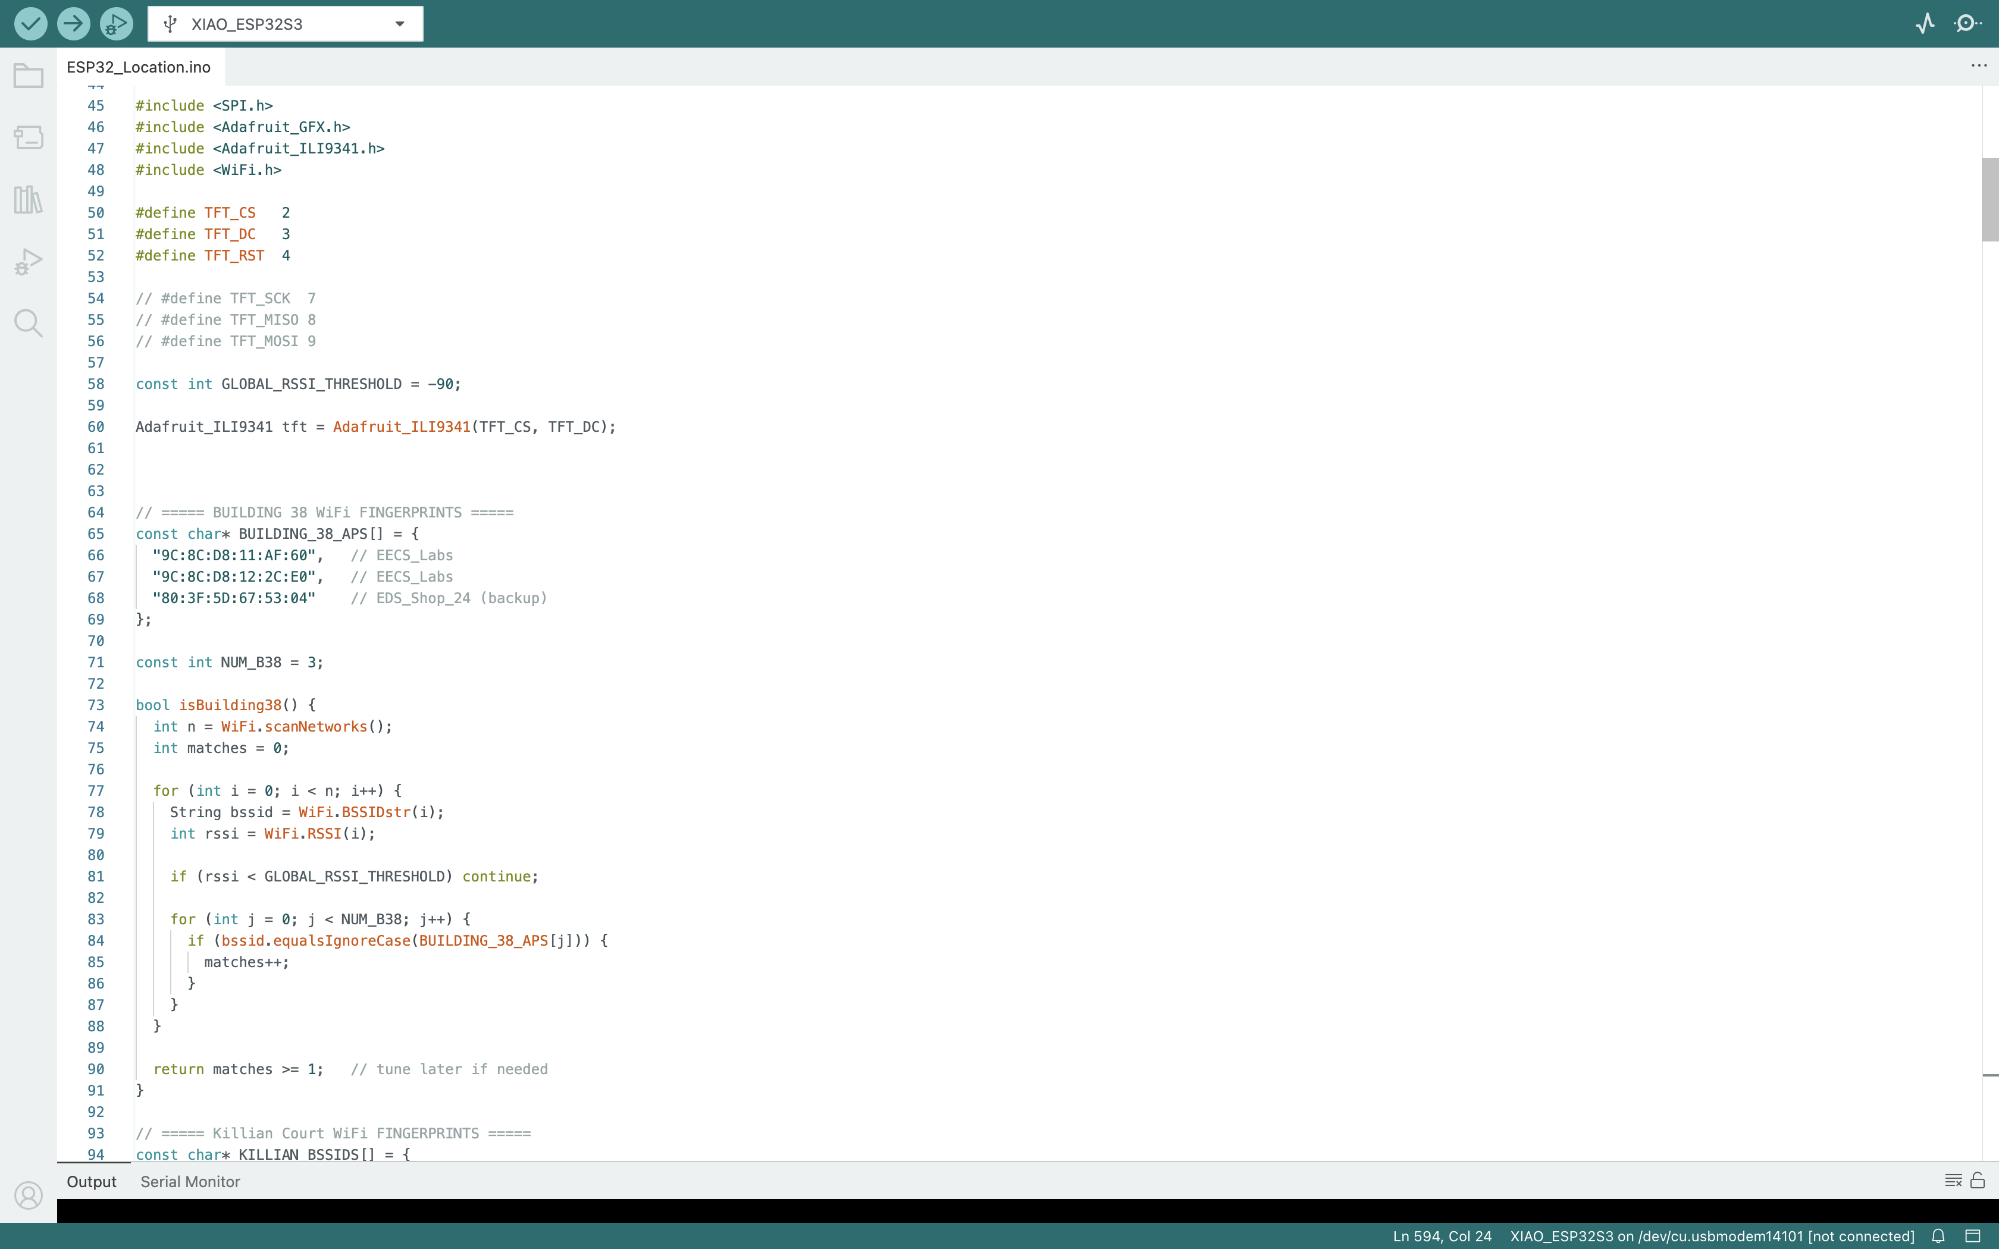
Task: Open the editor tab's three-dots menu
Action: click(x=1978, y=66)
